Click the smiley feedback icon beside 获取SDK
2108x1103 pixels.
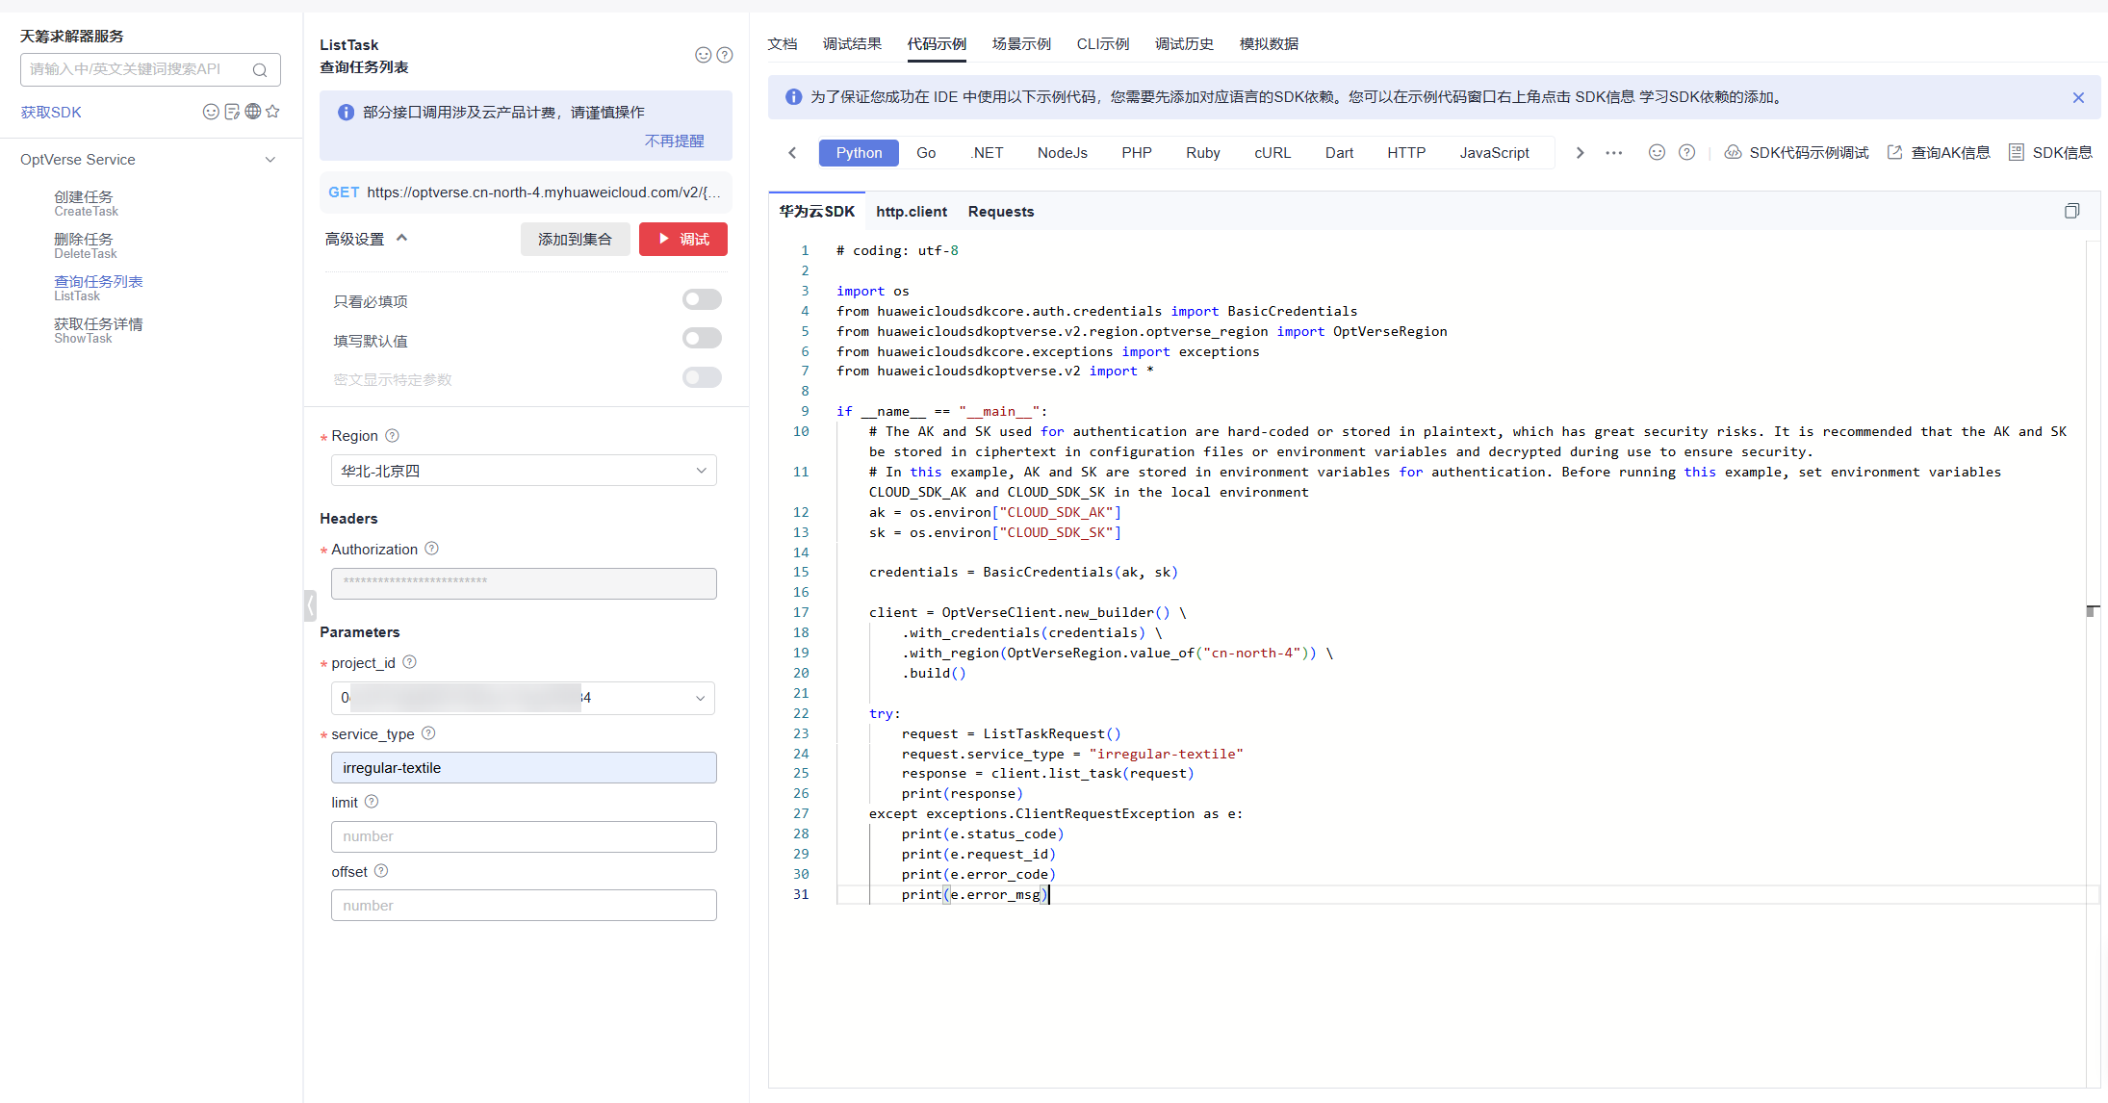pos(211,112)
